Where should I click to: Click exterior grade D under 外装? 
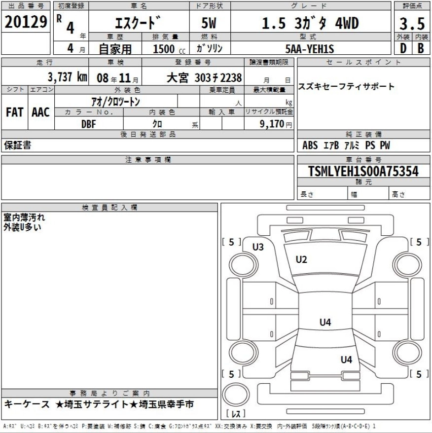(403, 48)
